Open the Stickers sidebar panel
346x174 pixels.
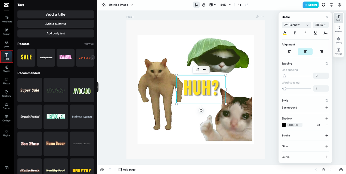(x=7, y=93)
